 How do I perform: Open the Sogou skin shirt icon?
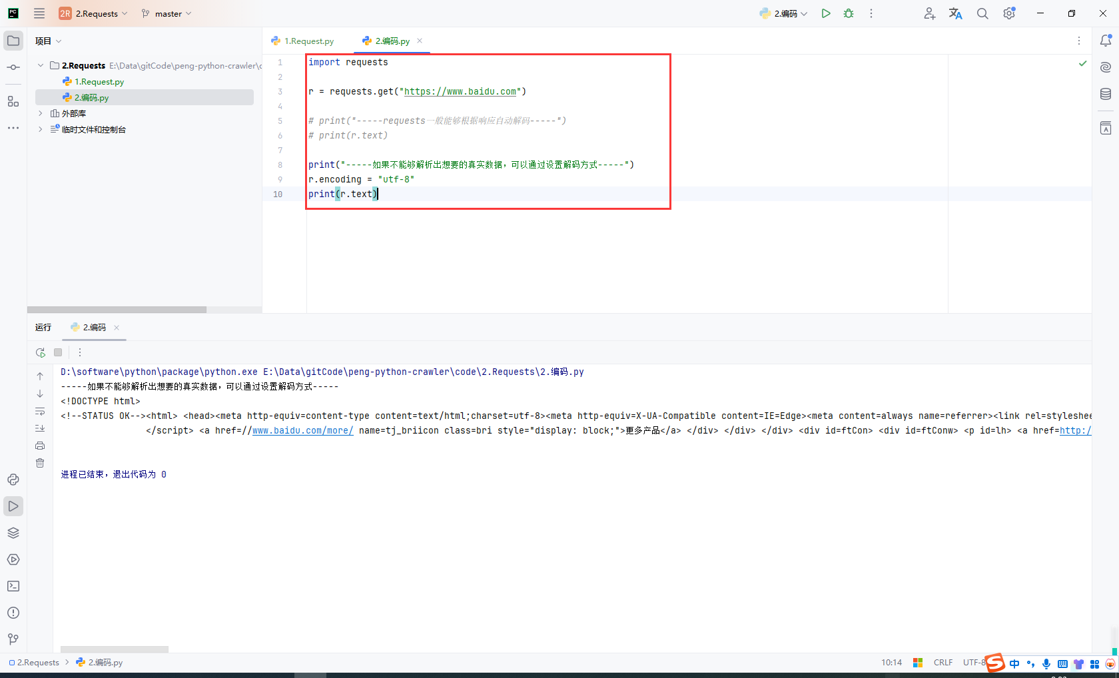pyautogui.click(x=1078, y=663)
